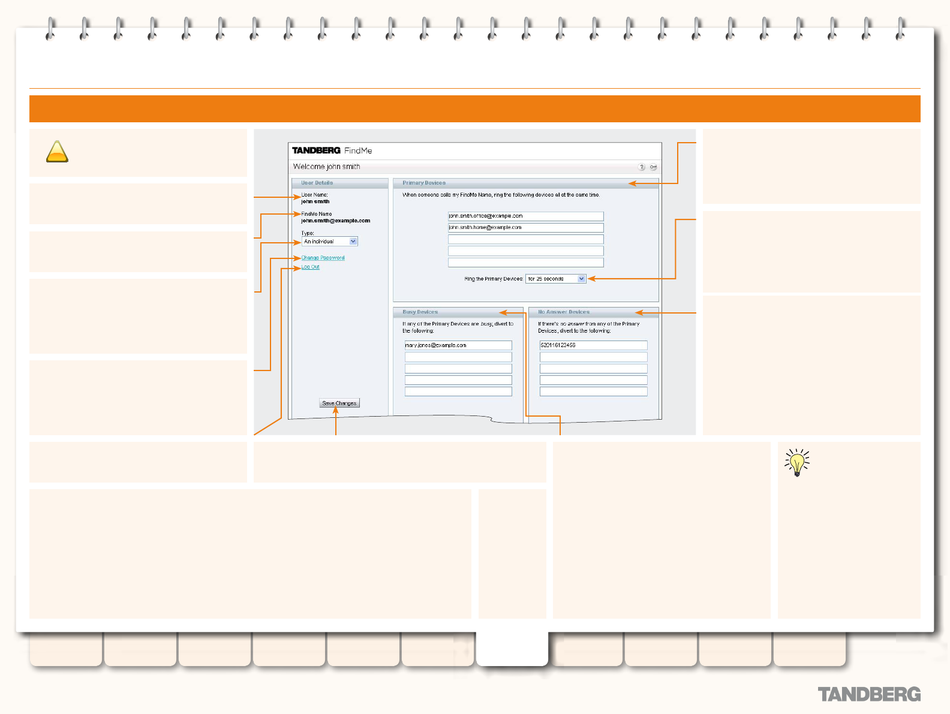Select the mary.jones@example.com busy device field
The width and height of the screenshot is (950, 714).
pos(458,345)
